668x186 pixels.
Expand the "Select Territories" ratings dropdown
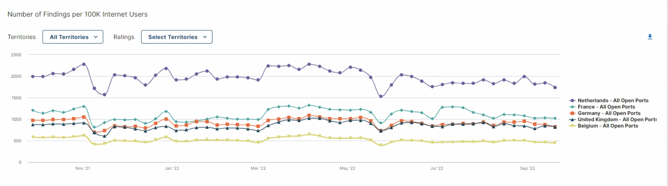(177, 37)
